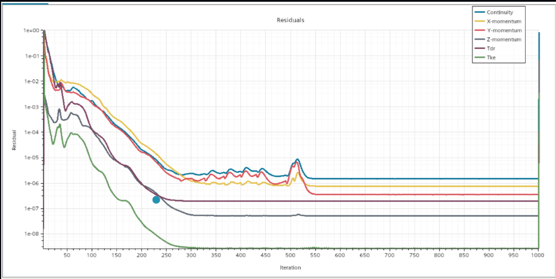
Task: Click the blue circular marker on the plot
Action: 156,200
